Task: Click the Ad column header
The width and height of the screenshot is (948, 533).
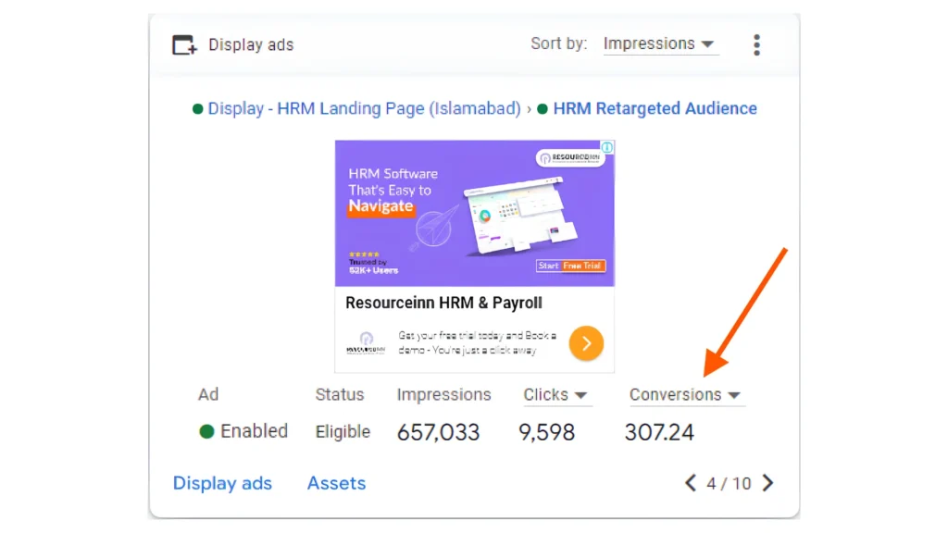Action: (208, 394)
